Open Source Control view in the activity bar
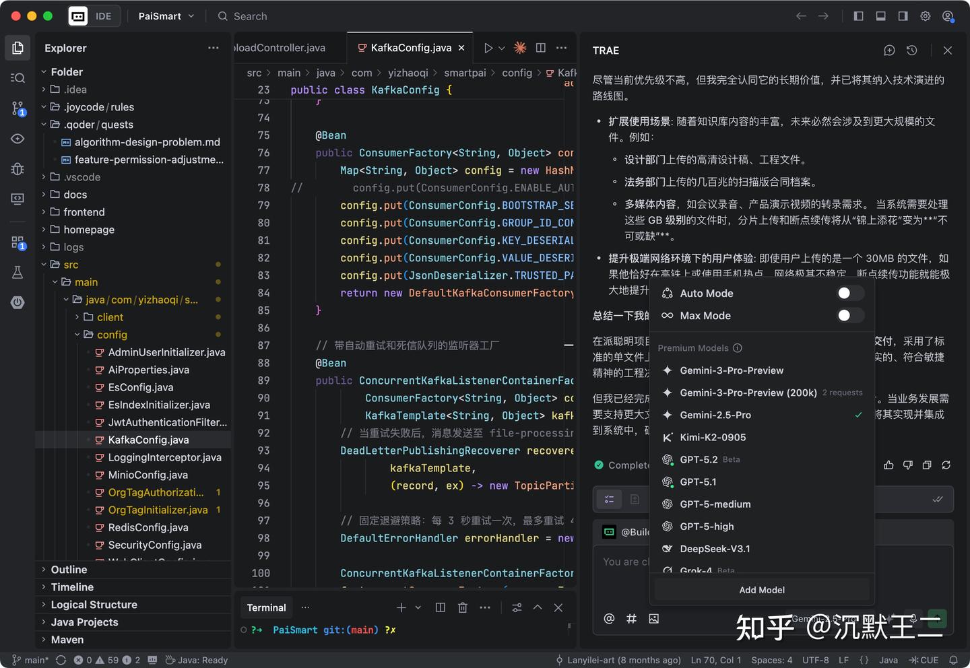The image size is (970, 668). 18,108
